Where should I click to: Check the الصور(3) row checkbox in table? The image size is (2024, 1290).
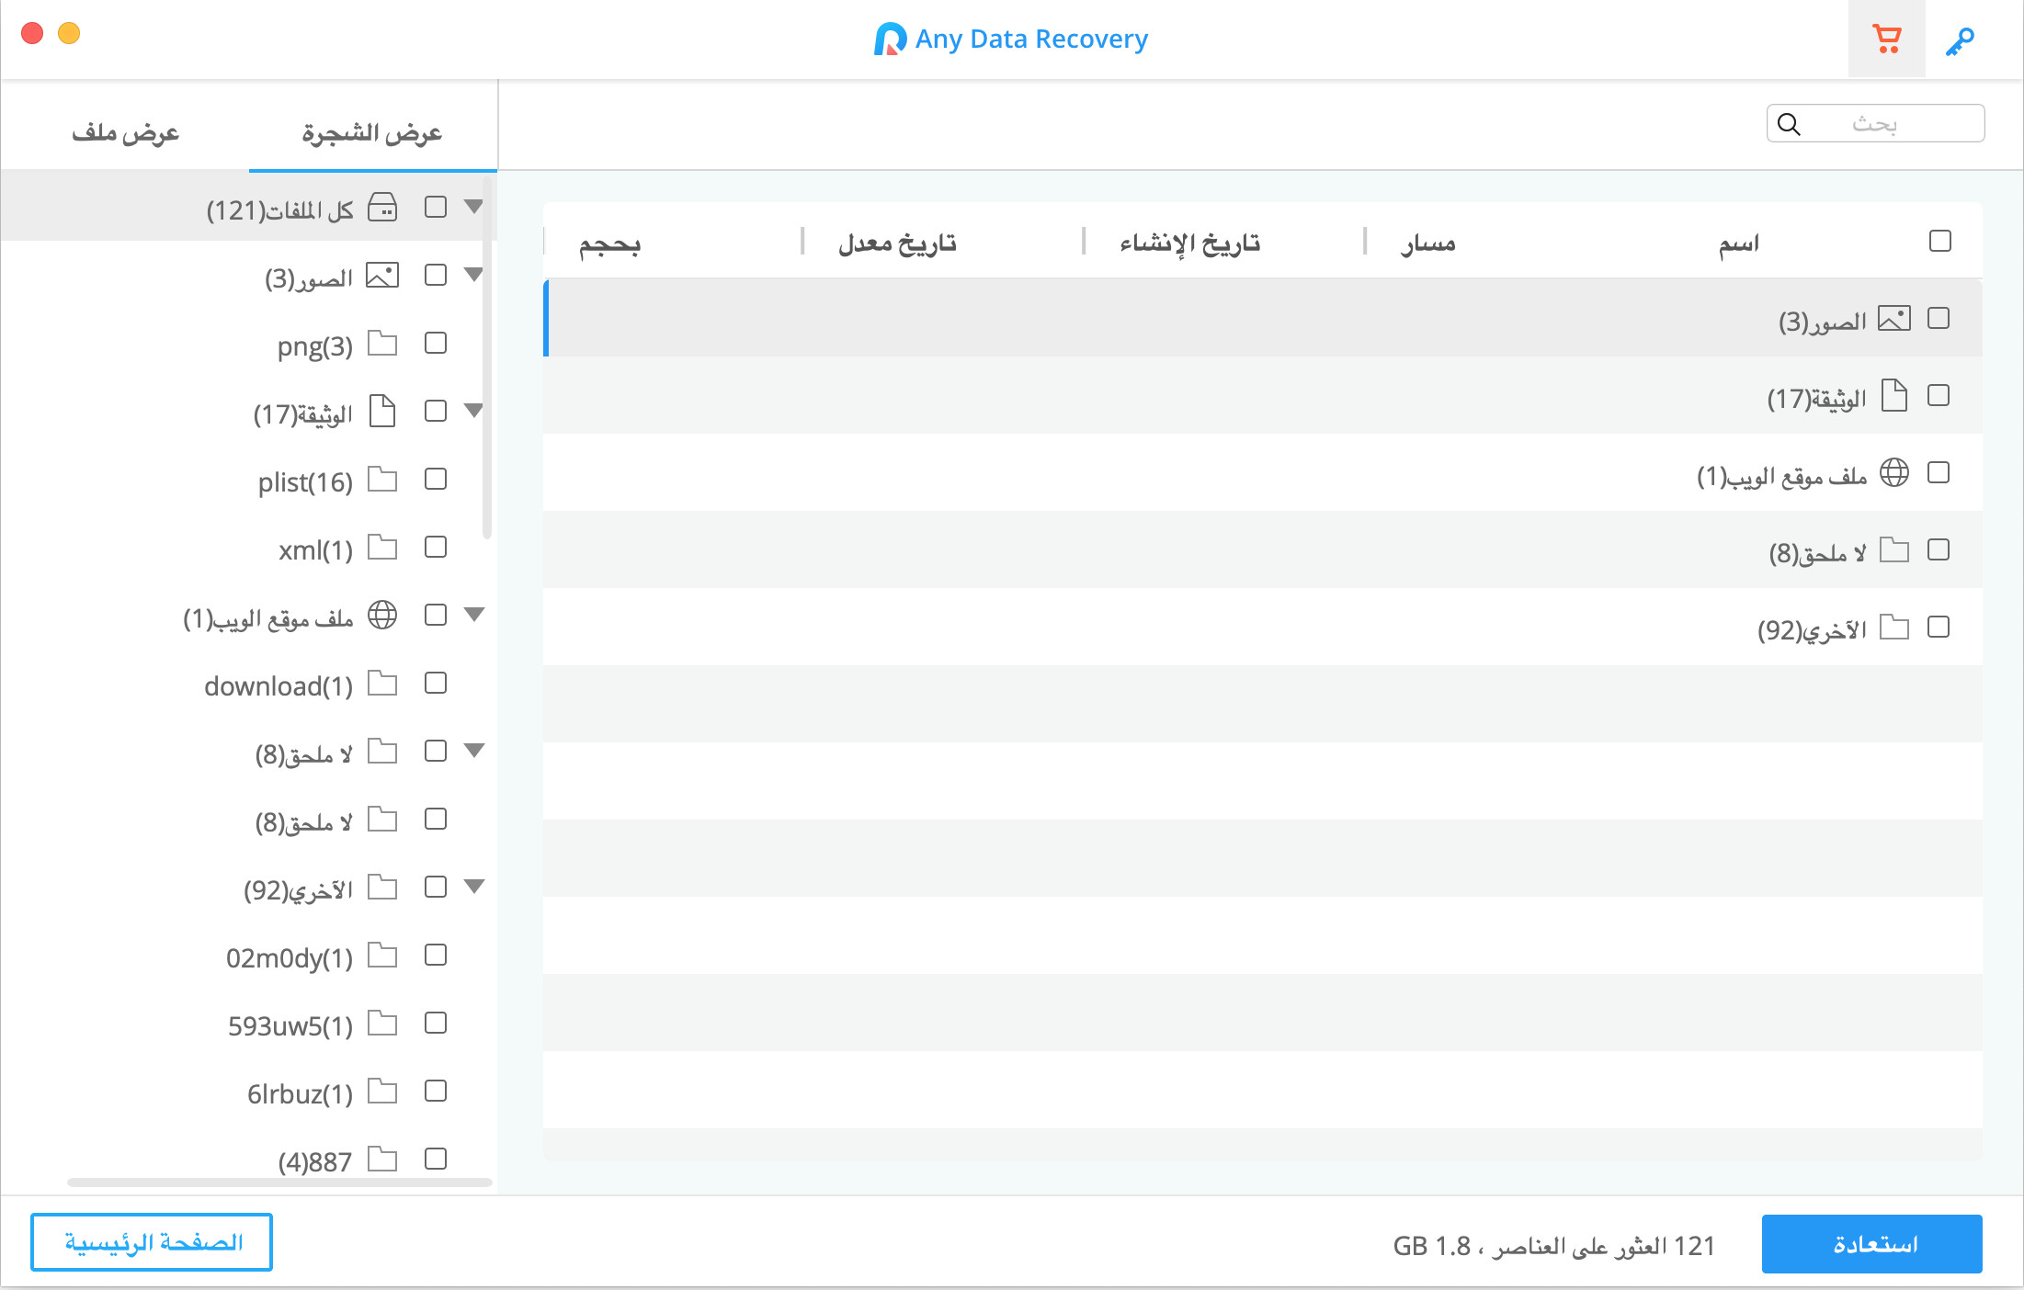pos(1939,319)
